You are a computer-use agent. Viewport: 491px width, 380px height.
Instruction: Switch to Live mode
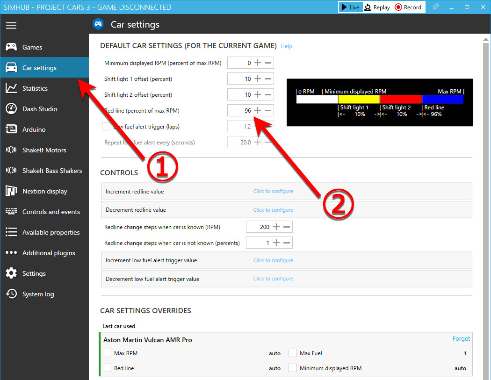(x=351, y=7)
